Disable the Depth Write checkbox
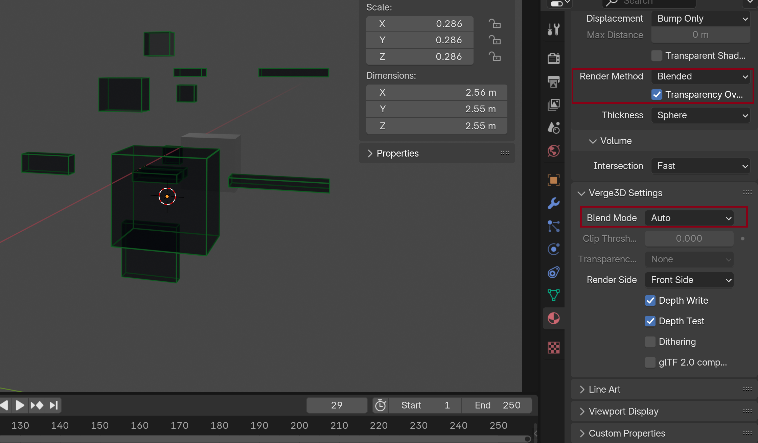This screenshot has height=443, width=758. pos(650,300)
